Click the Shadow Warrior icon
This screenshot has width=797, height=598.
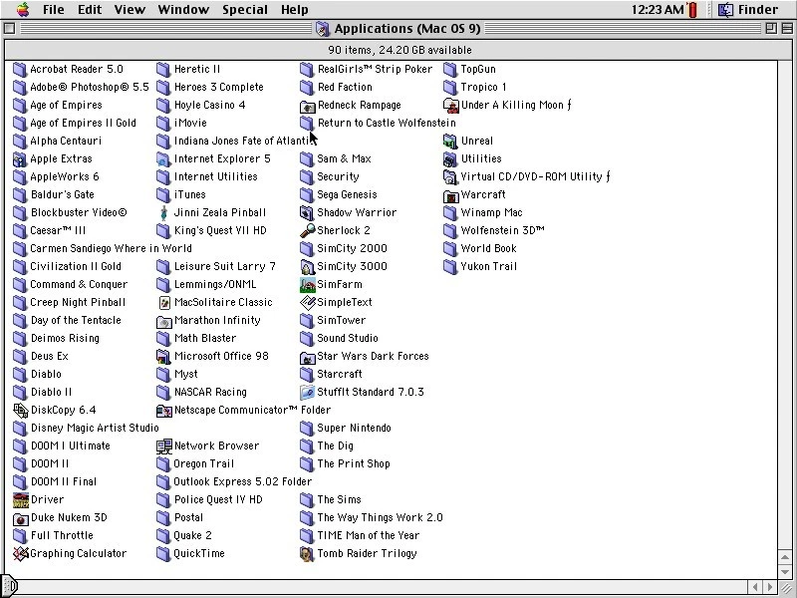pyautogui.click(x=307, y=212)
